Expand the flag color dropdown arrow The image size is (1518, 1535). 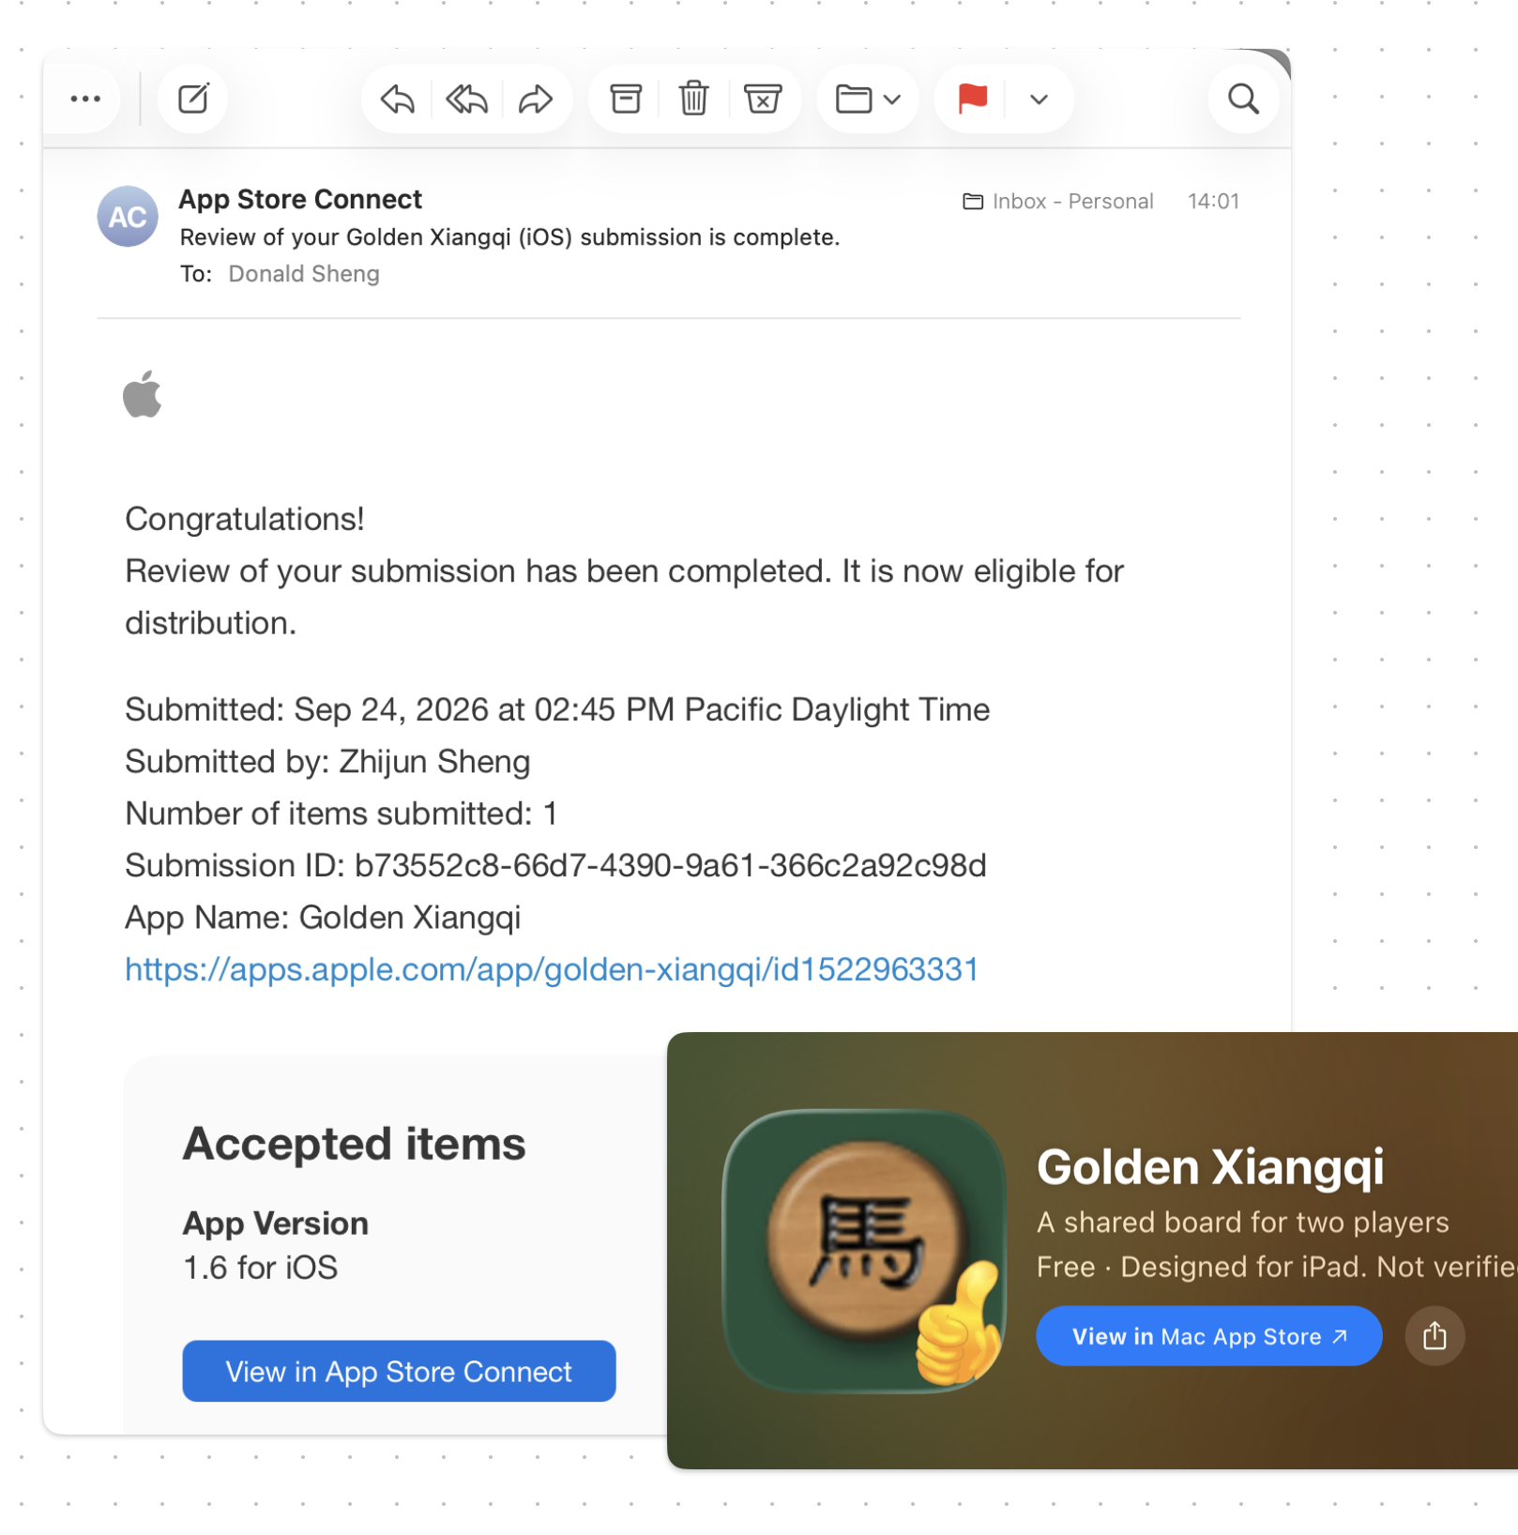(1039, 99)
